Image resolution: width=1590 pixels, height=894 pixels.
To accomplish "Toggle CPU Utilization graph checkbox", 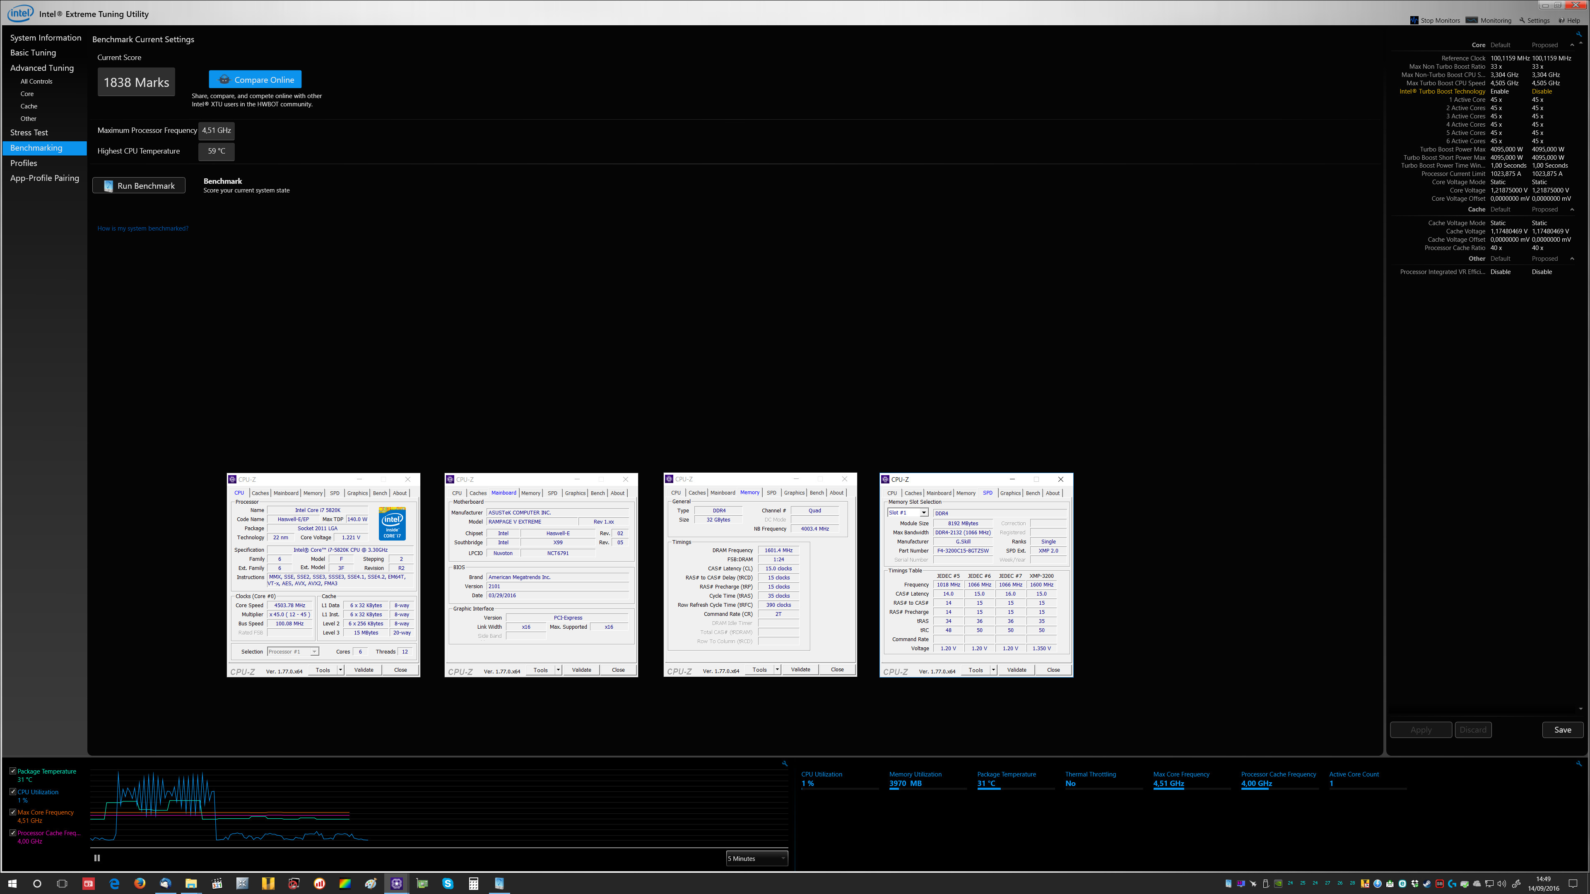I will coord(13,791).
